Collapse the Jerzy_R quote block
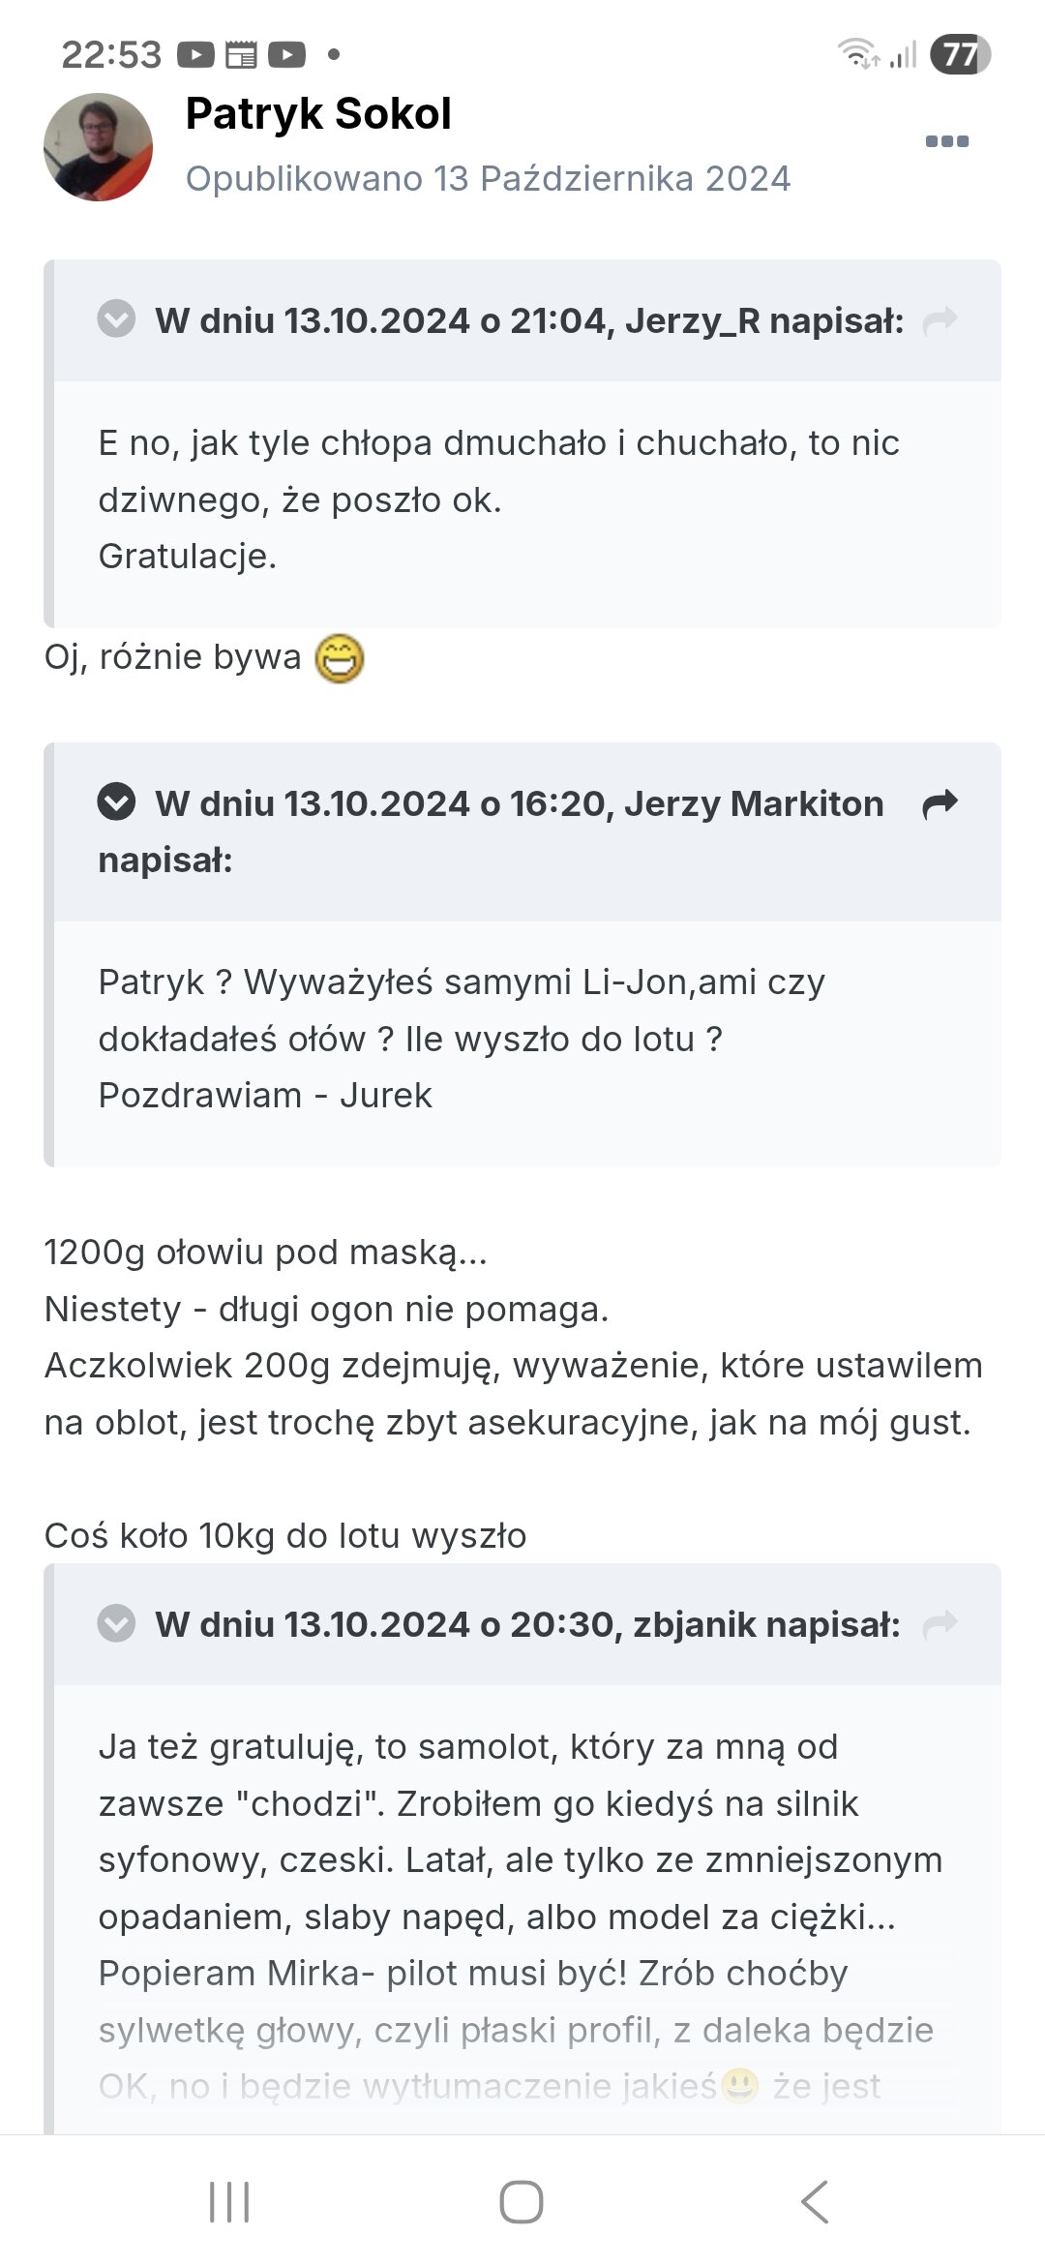Image resolution: width=1045 pixels, height=2265 pixels. [116, 318]
